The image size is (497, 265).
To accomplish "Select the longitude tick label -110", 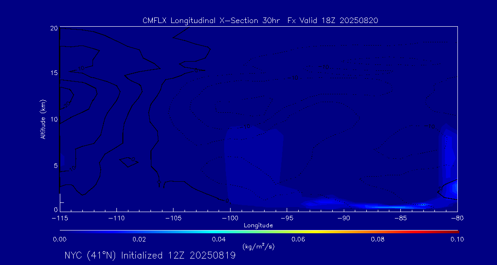I will tap(116, 219).
